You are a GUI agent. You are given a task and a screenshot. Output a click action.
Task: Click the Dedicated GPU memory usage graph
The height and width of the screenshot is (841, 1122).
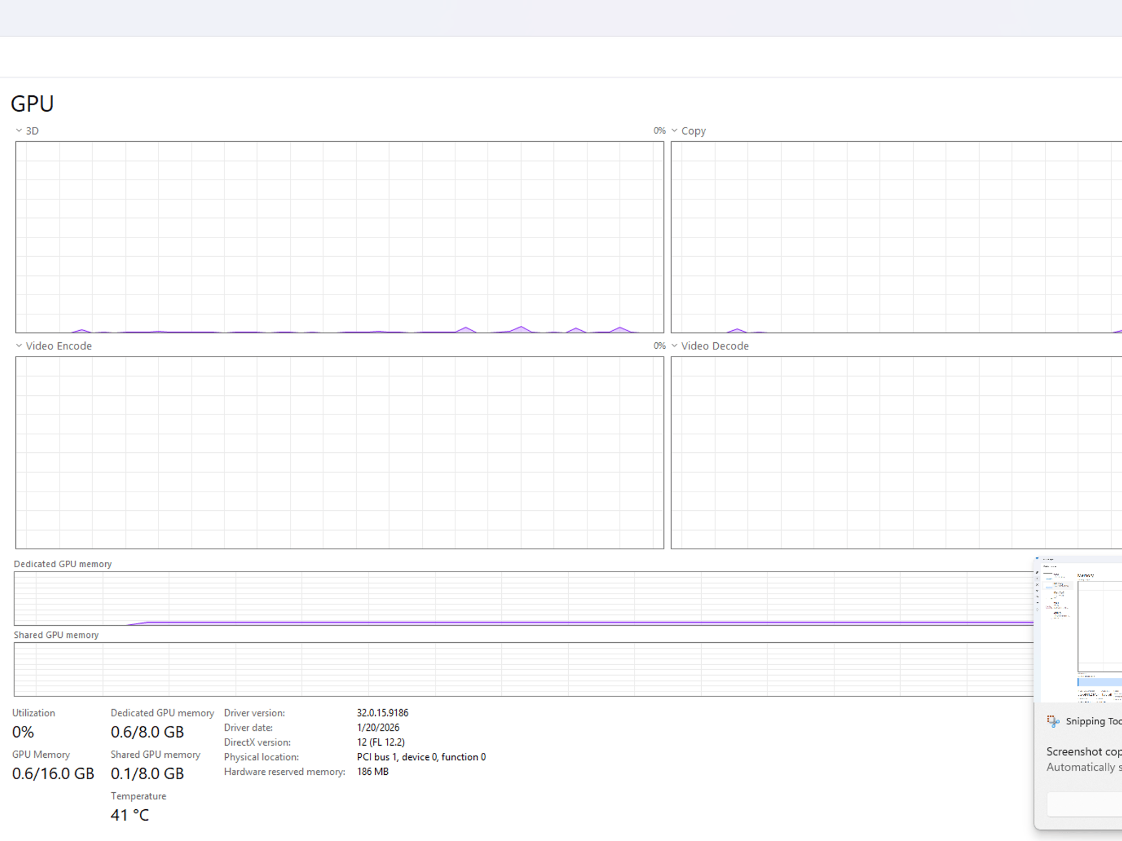524,598
